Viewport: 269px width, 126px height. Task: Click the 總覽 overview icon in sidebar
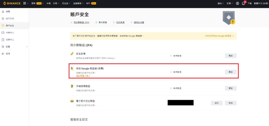3,12
